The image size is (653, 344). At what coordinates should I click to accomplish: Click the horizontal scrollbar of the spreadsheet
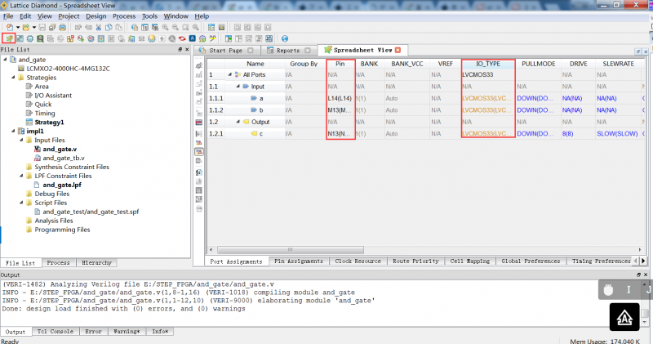click(291, 250)
